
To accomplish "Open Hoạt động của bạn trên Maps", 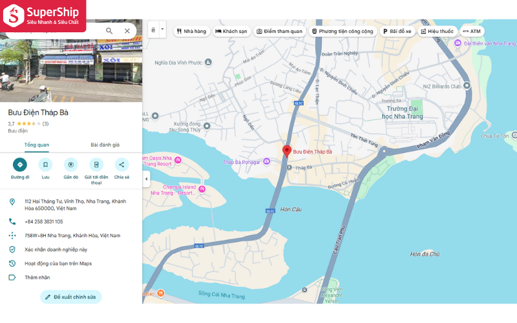I will click(58, 264).
